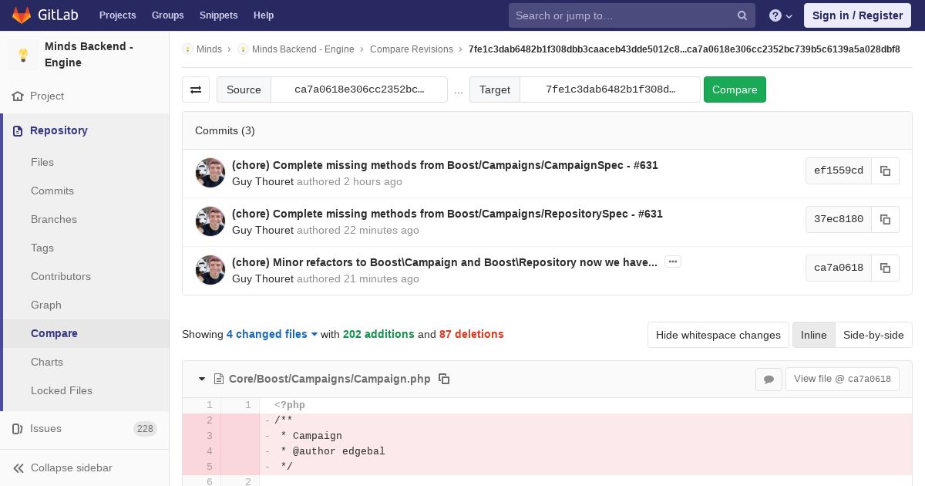Open Branches in Repository sidebar
The height and width of the screenshot is (486, 925).
point(54,219)
